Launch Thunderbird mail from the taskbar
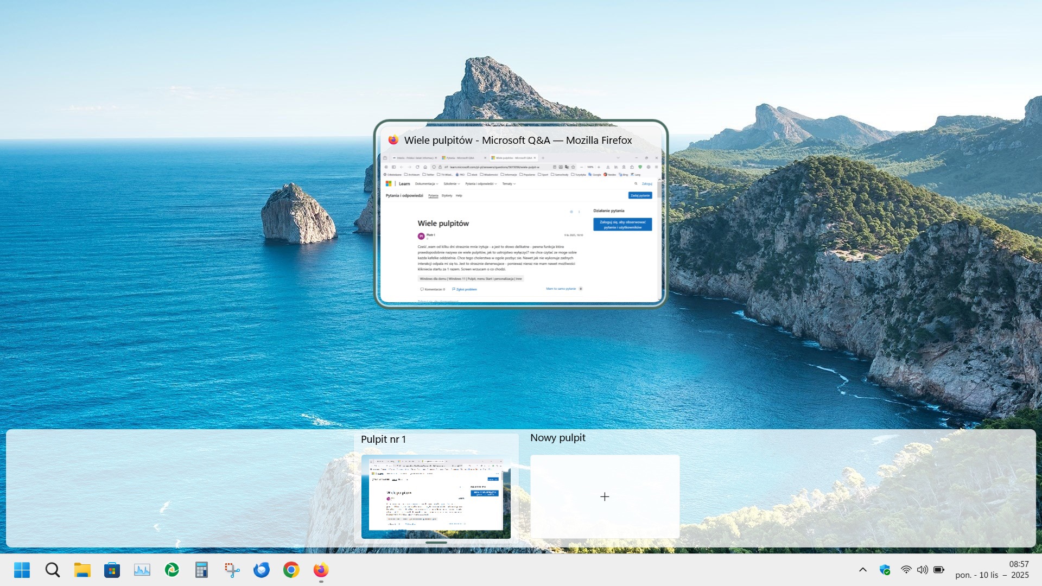1042x586 pixels. click(x=262, y=570)
